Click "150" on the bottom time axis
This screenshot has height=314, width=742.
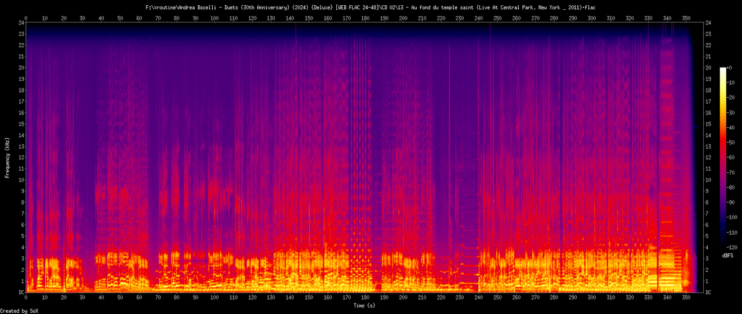pos(308,298)
